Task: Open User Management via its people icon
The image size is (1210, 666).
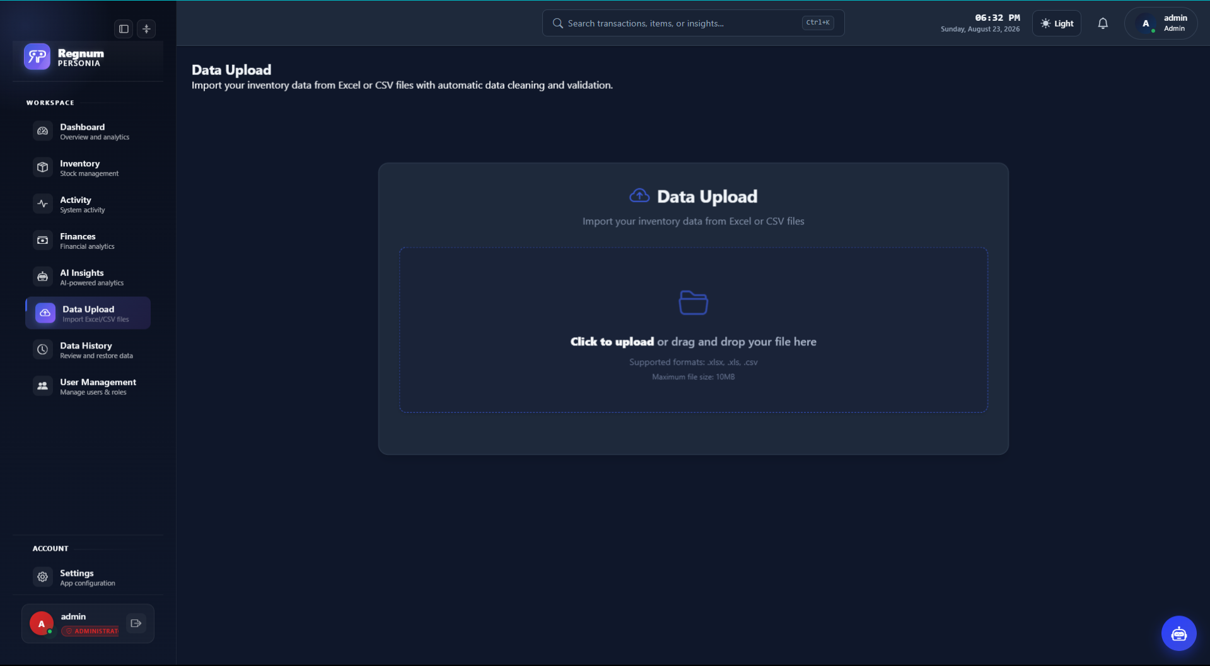Action: 42,386
